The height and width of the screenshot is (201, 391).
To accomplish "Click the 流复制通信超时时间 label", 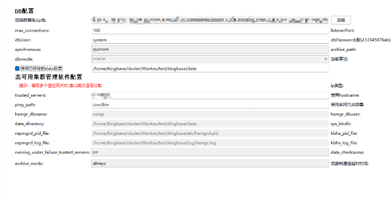I will point(350,163).
